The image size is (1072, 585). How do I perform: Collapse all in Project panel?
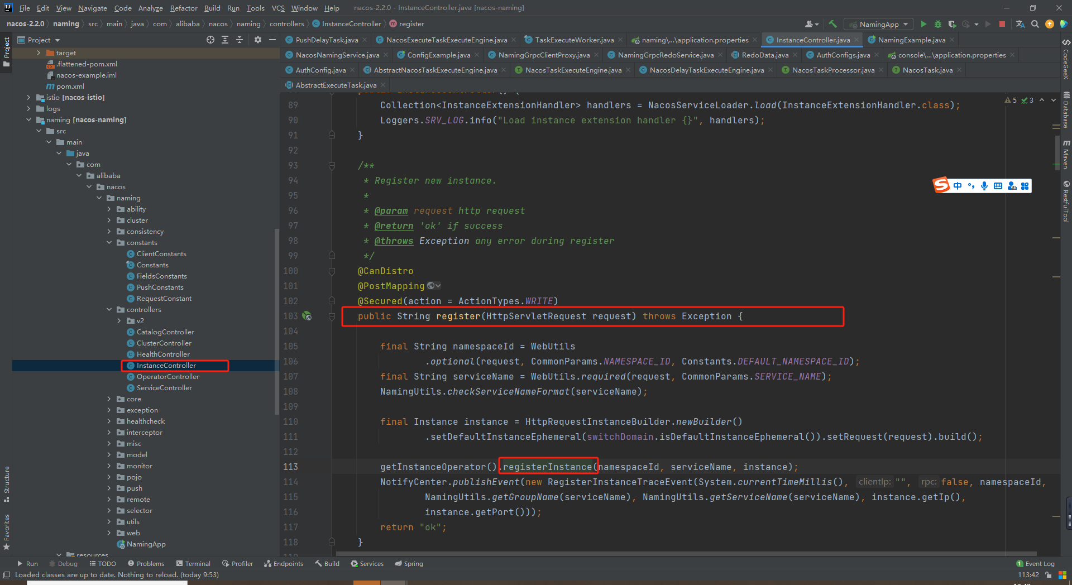[240, 40]
